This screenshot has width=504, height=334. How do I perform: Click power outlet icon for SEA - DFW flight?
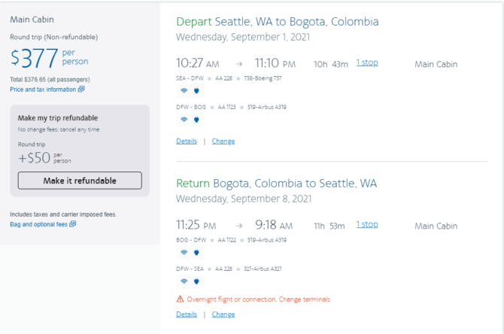click(196, 91)
